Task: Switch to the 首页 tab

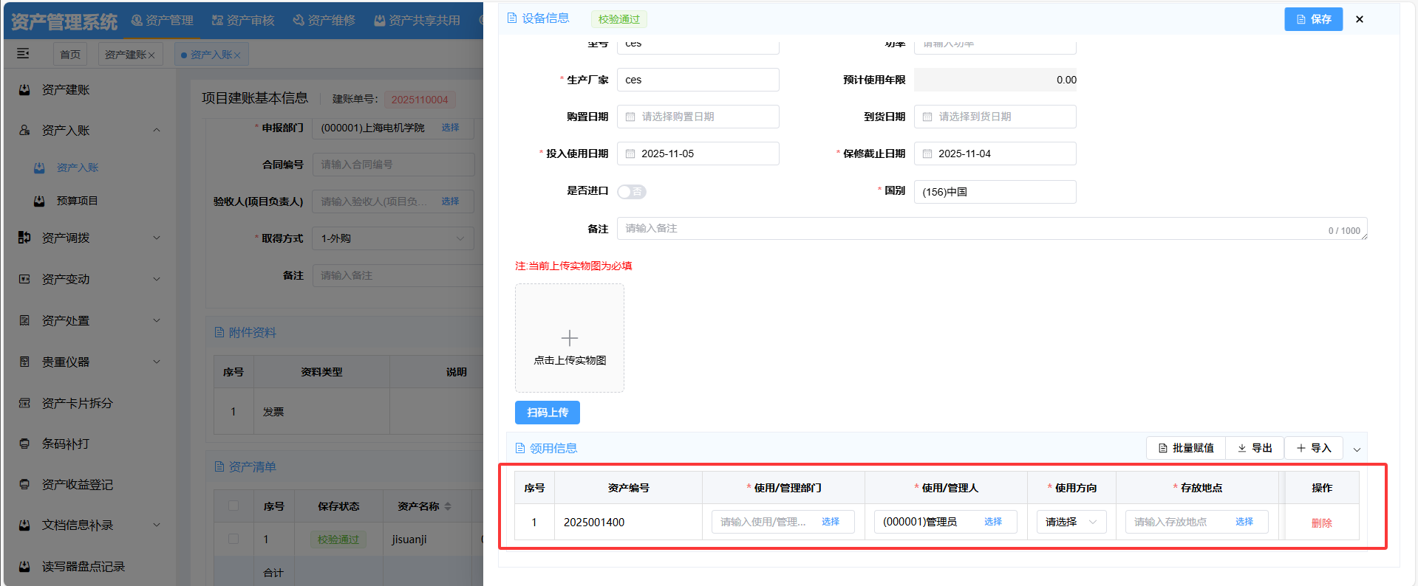Action: tap(70, 55)
